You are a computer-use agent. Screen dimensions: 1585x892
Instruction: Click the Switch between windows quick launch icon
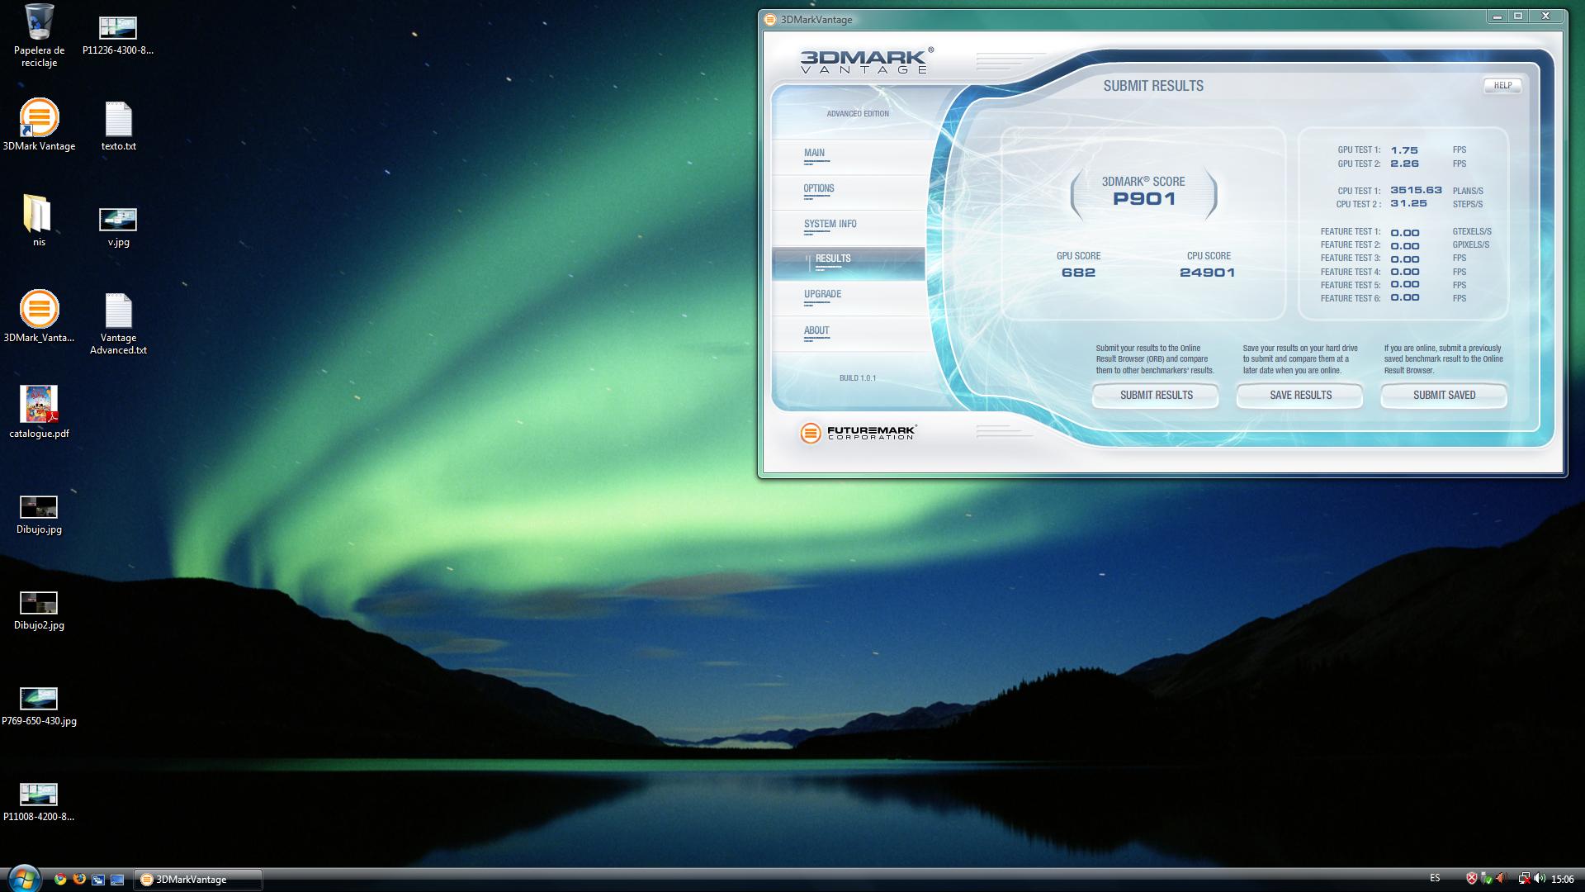click(x=98, y=880)
